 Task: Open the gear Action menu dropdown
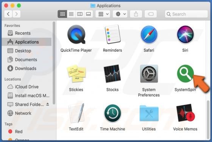click(x=120, y=14)
